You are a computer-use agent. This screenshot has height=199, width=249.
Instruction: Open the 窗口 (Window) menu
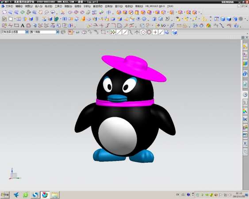click(119, 6)
